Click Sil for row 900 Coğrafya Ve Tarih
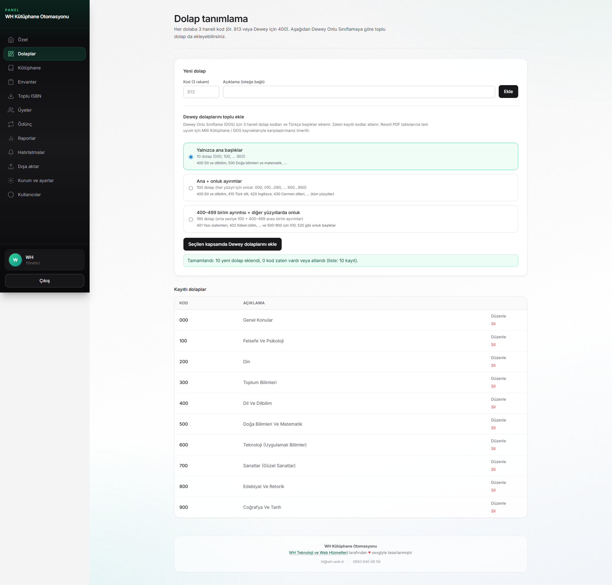The height and width of the screenshot is (585, 612). pyautogui.click(x=493, y=511)
